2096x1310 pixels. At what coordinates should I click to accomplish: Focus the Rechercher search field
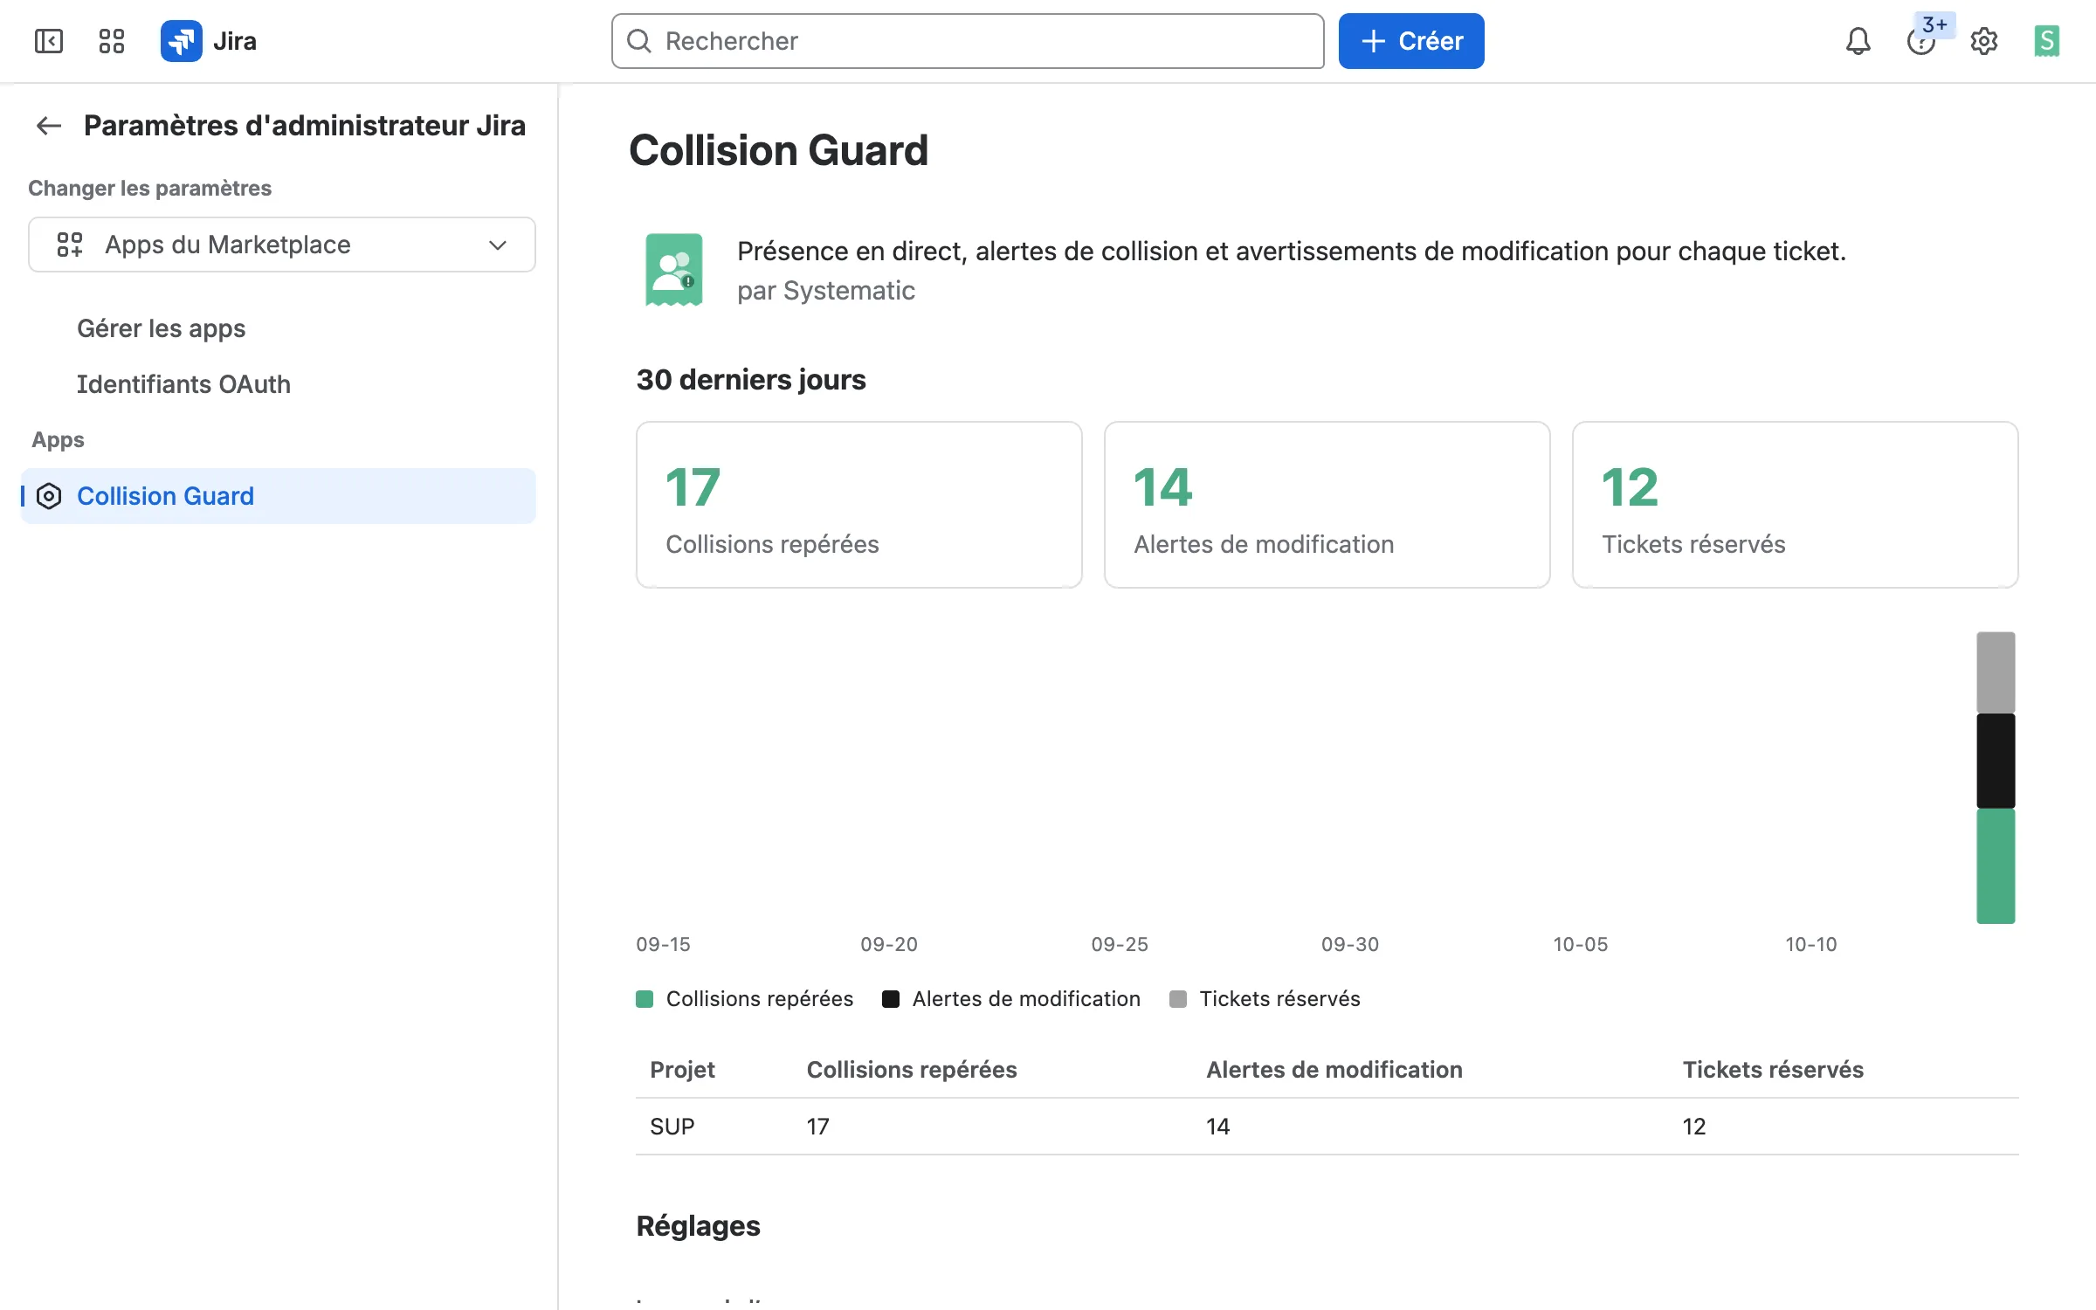pos(968,41)
